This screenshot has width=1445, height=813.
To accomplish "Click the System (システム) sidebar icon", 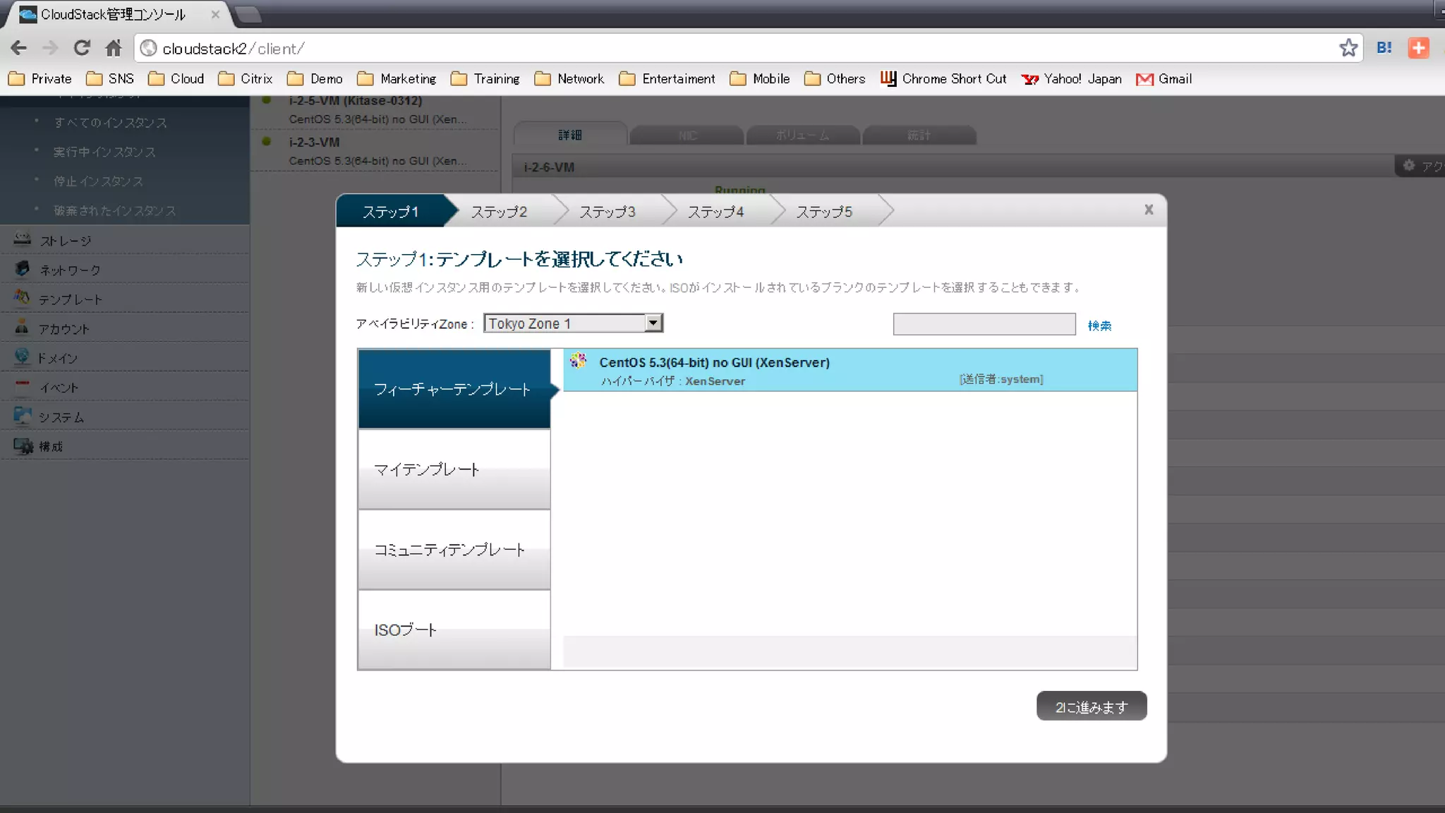I will tap(22, 416).
